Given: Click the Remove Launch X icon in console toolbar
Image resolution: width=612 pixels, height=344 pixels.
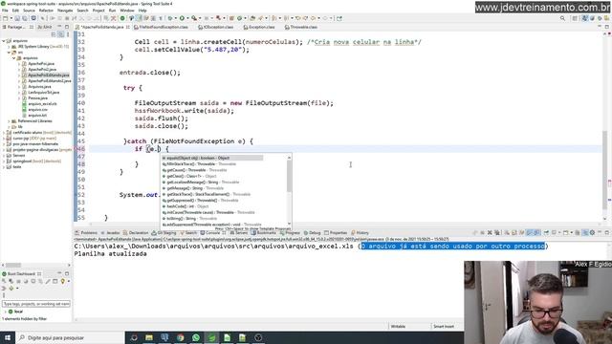Looking at the screenshot, I should (x=490, y=233).
